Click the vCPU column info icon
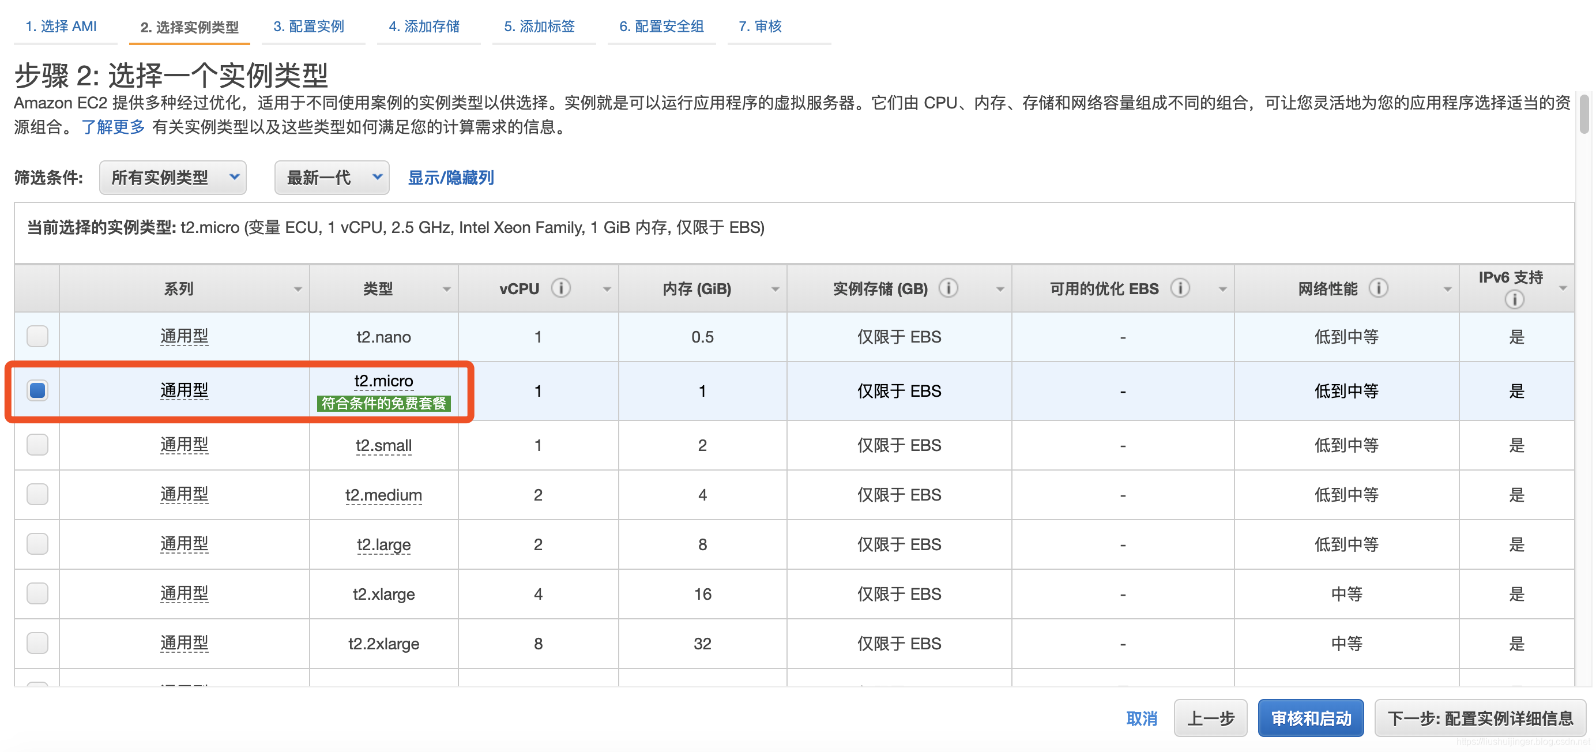 [560, 288]
